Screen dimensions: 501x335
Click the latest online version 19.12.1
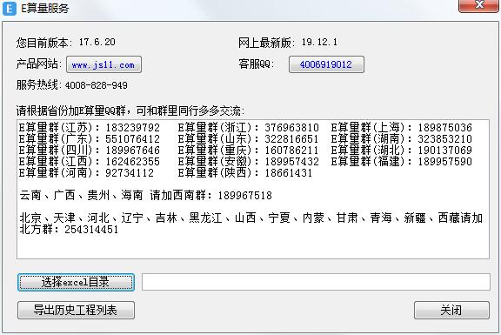click(319, 42)
